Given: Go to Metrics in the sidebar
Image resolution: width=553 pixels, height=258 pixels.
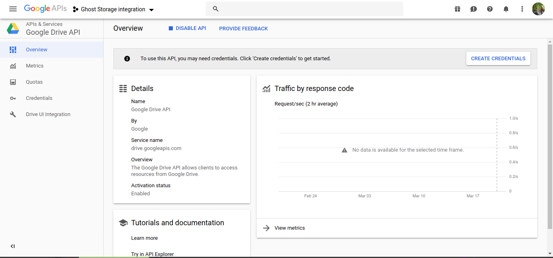Looking at the screenshot, I should tap(34, 66).
